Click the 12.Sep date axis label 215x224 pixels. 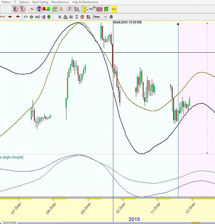pyautogui.click(x=190, y=208)
